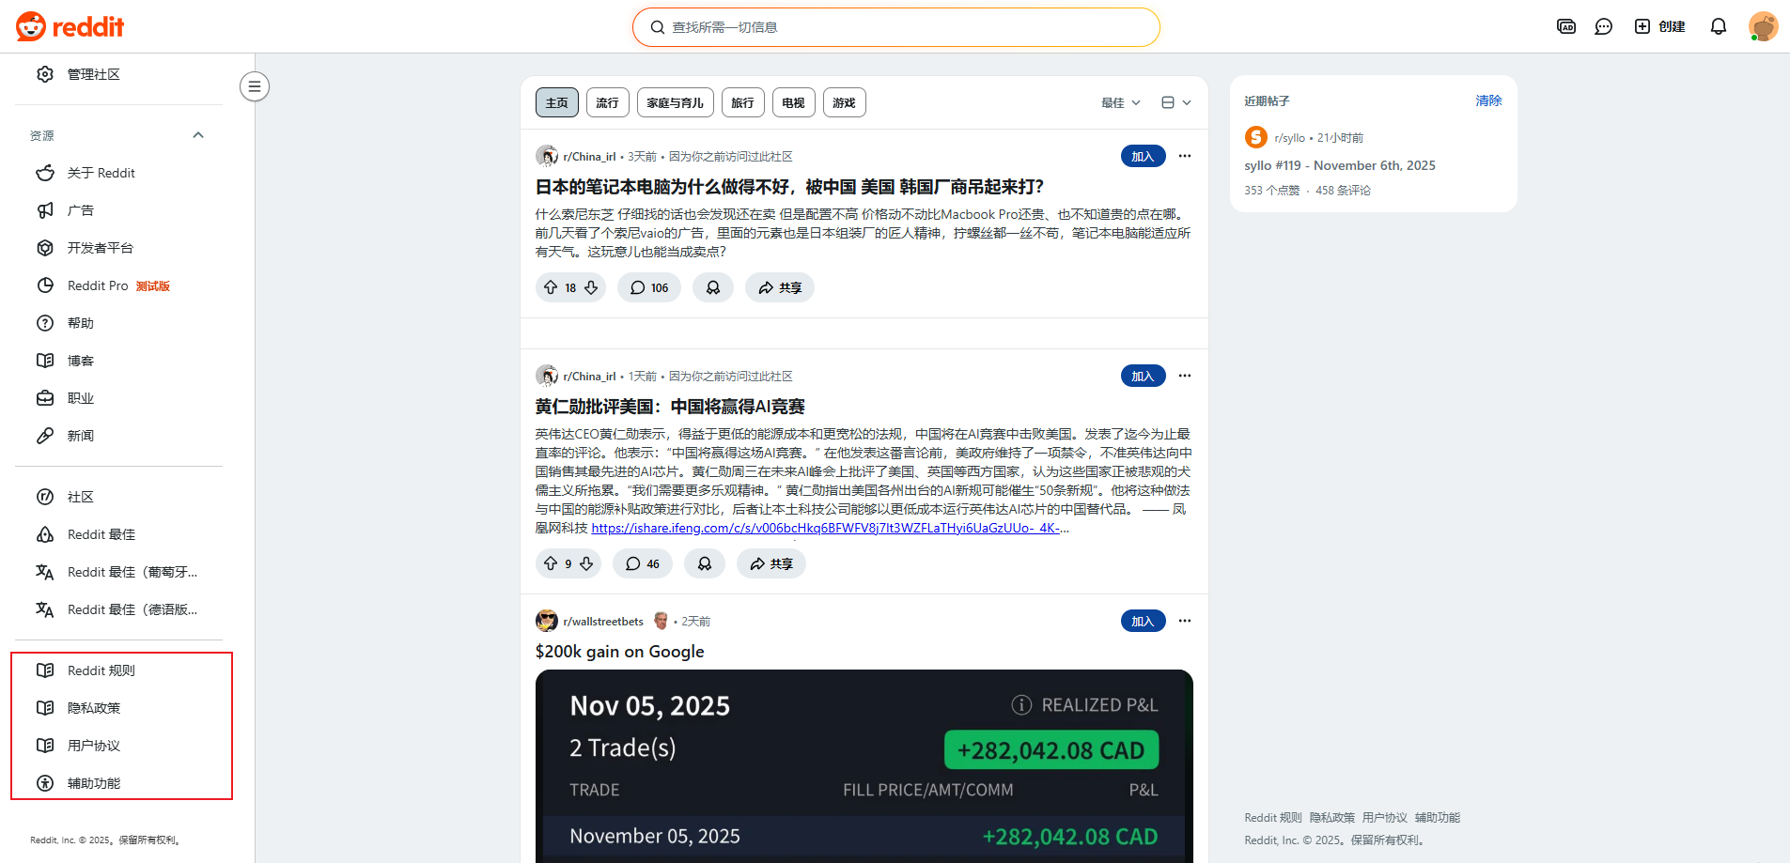1790x863 pixels.
Task: Open the 最佳 sort dropdown
Action: (1120, 102)
